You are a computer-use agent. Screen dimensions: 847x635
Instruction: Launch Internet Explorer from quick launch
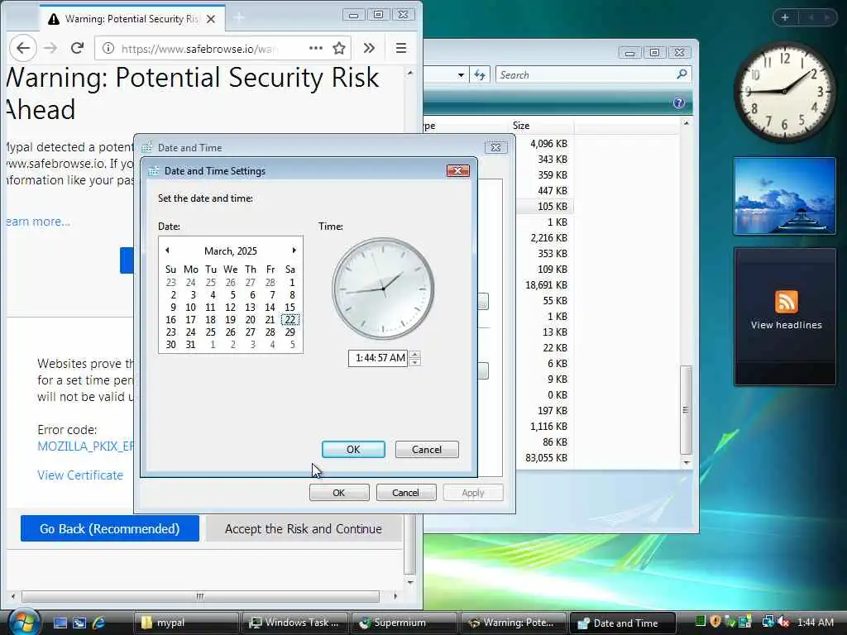click(99, 623)
